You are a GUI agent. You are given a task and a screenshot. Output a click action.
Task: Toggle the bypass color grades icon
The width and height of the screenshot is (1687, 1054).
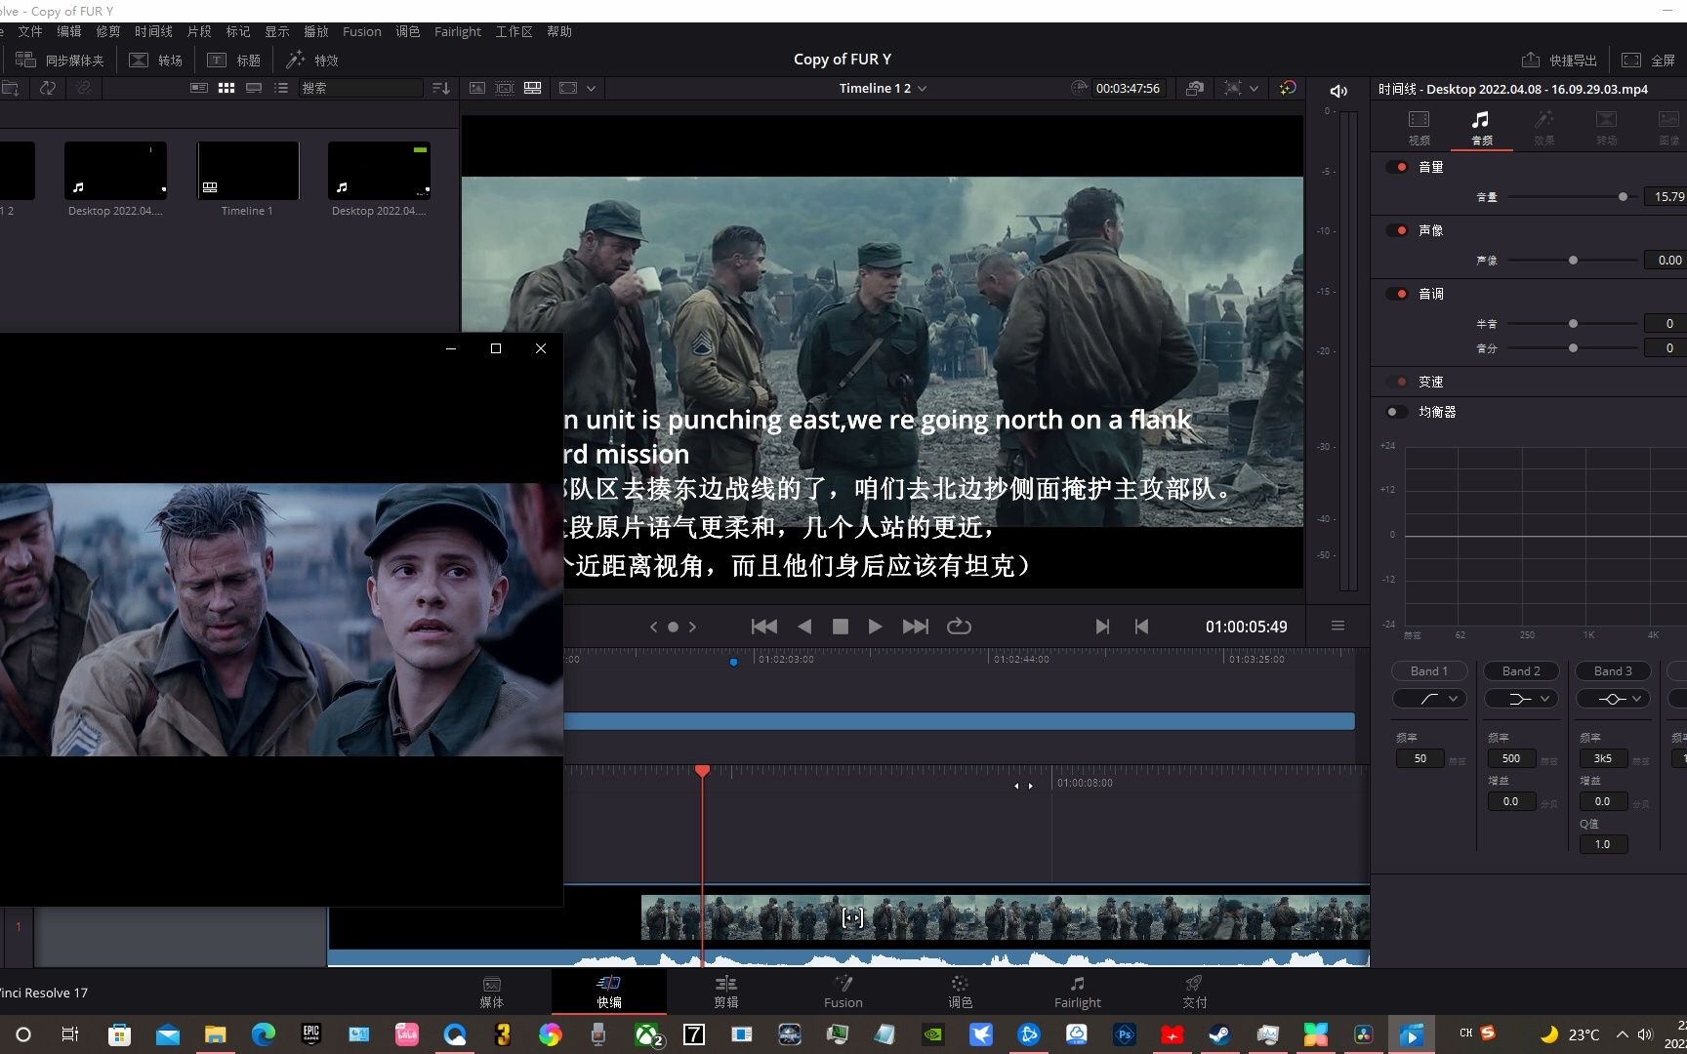tap(1288, 88)
